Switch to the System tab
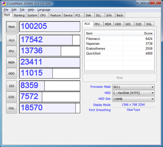The height and width of the screenshot is (147, 163). [32, 15]
